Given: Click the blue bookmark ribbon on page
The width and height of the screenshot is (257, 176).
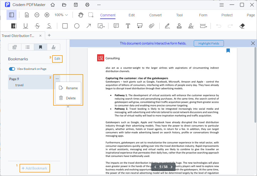Looking at the screenshot, I should point(228,50).
